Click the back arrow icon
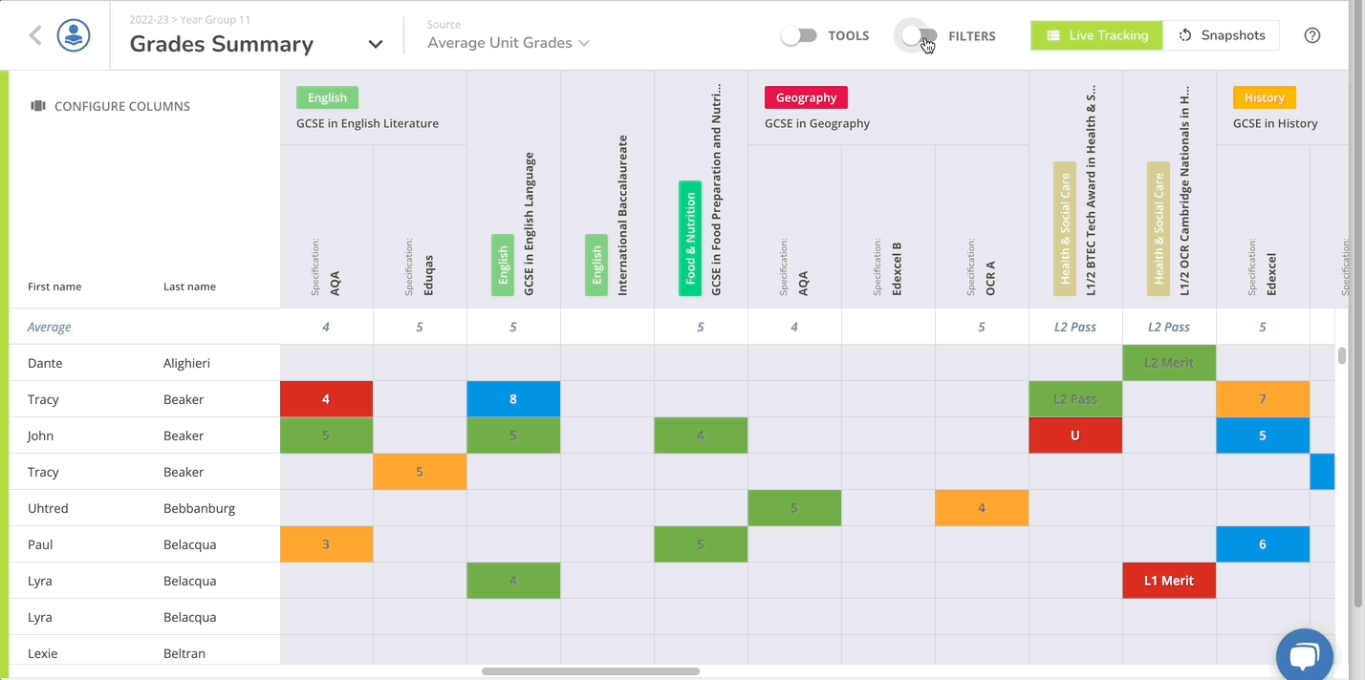 35,36
